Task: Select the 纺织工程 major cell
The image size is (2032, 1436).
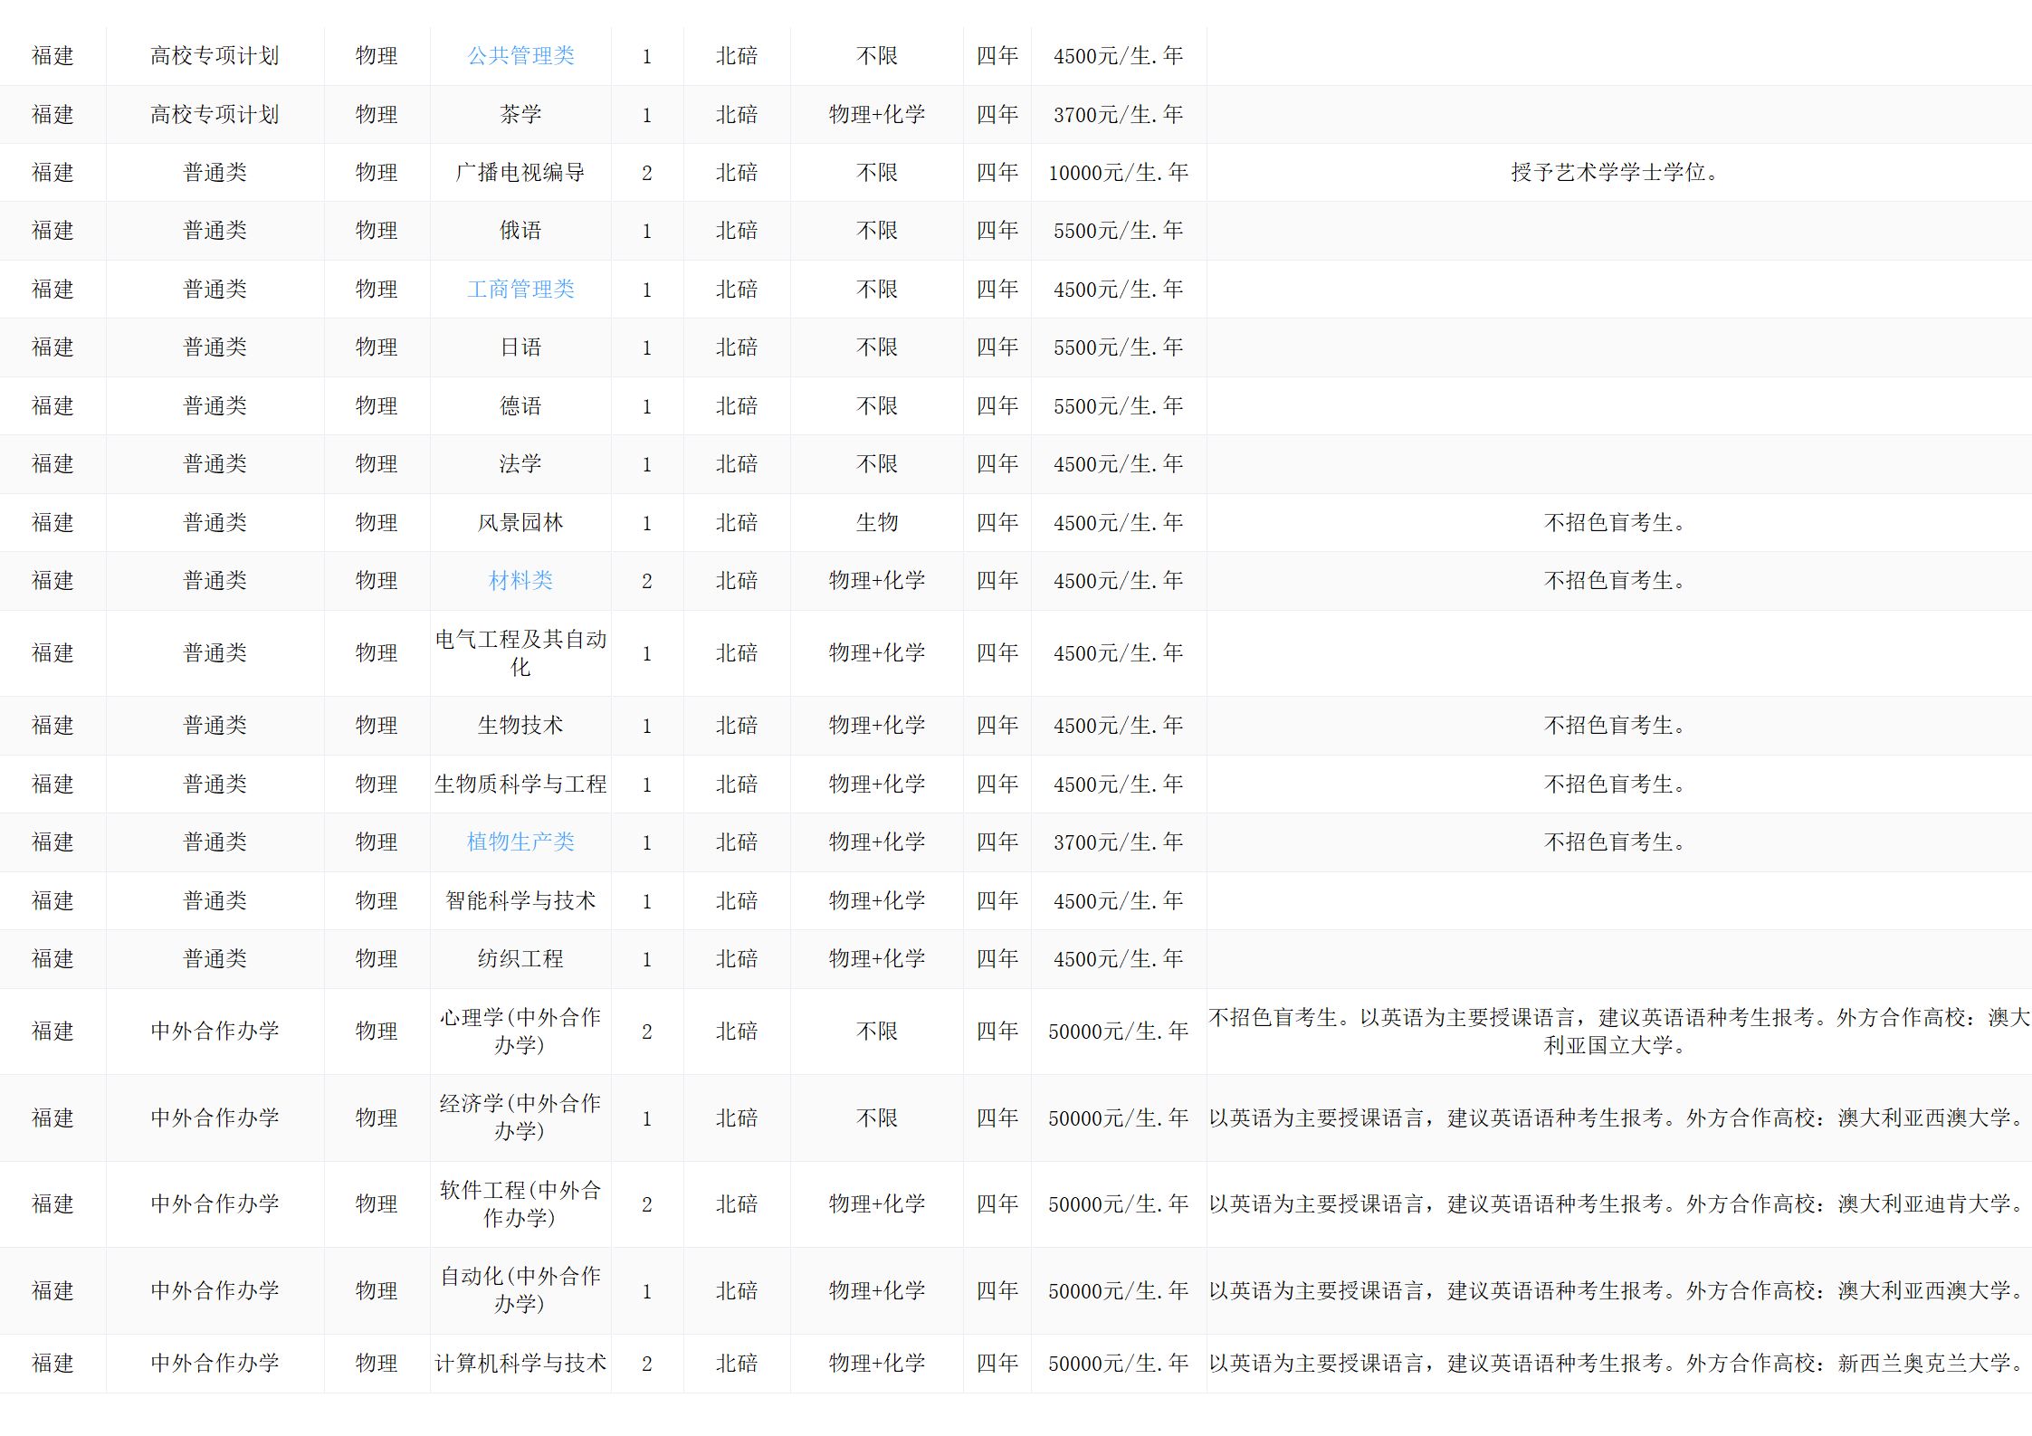Action: coord(520,959)
